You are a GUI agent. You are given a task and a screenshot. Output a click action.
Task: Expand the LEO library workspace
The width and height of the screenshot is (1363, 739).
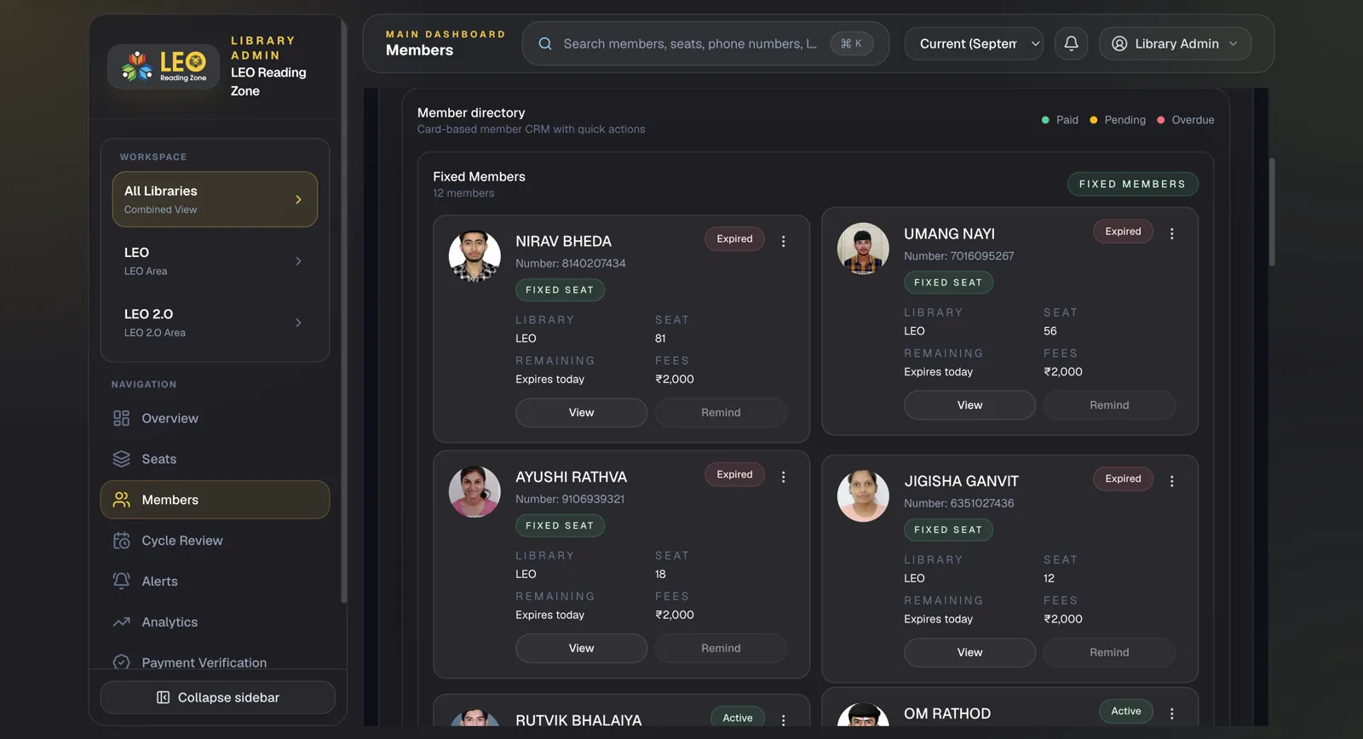[215, 261]
